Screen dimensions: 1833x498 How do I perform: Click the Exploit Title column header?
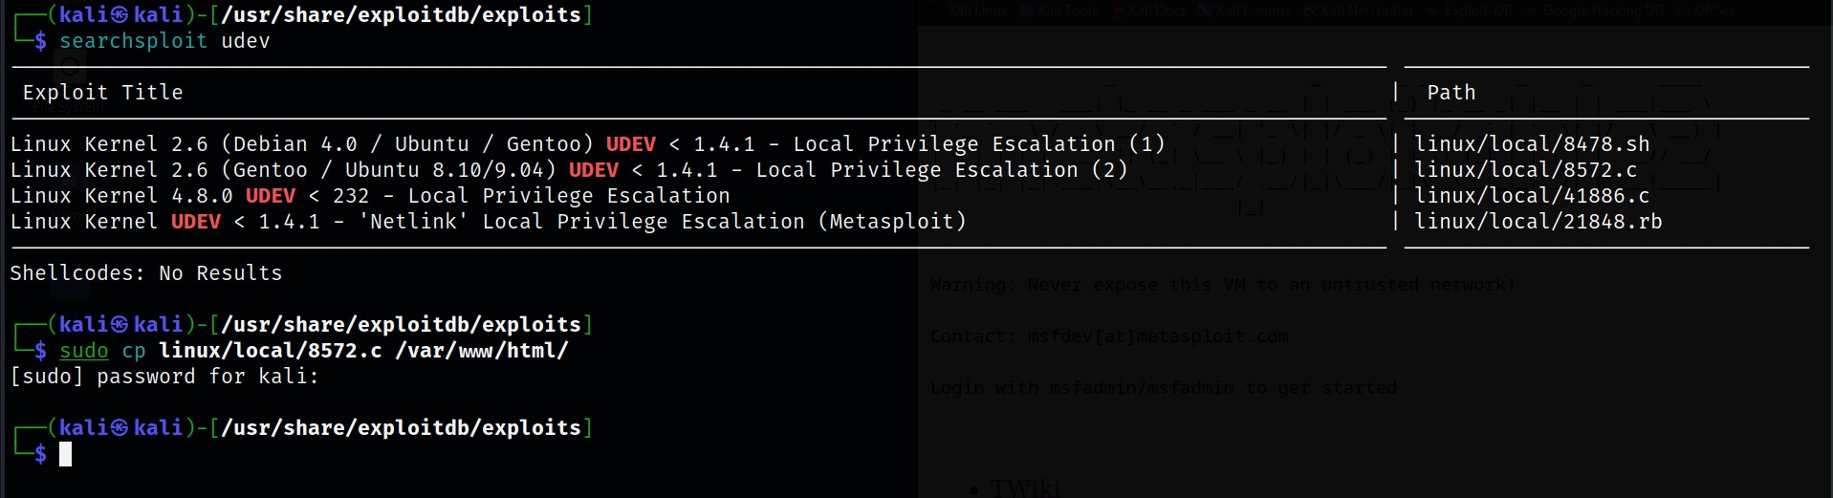point(102,92)
